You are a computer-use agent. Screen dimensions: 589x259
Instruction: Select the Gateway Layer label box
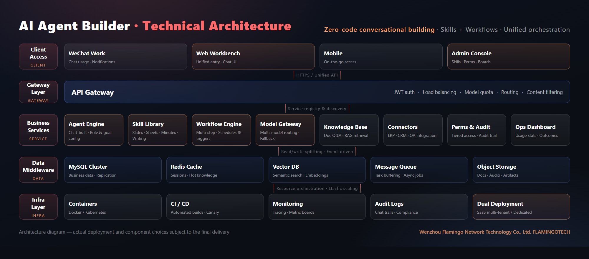38,92
